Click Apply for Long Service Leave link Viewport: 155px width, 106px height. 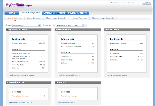21,75
